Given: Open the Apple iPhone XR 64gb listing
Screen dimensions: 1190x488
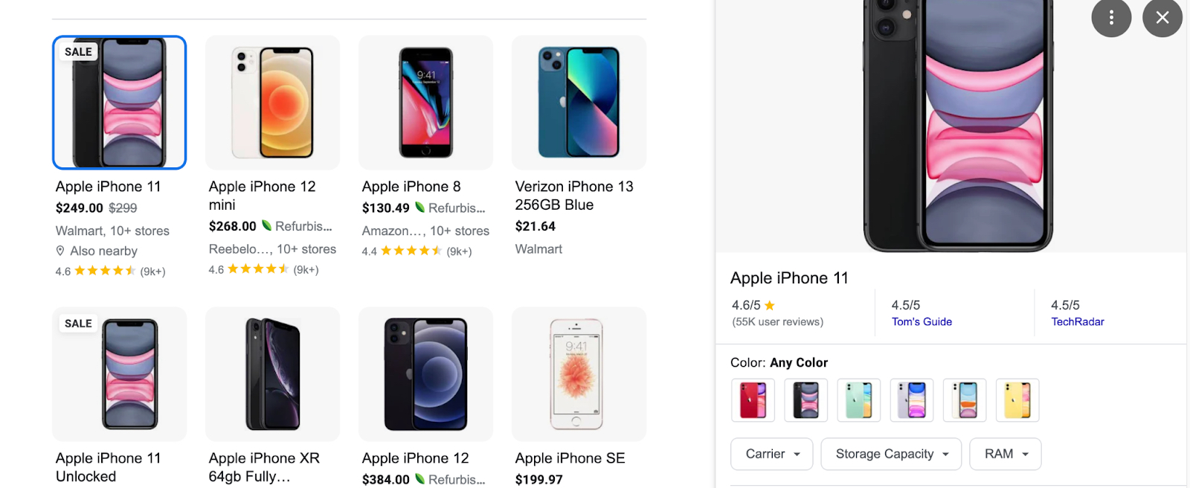Looking at the screenshot, I should (x=264, y=467).
